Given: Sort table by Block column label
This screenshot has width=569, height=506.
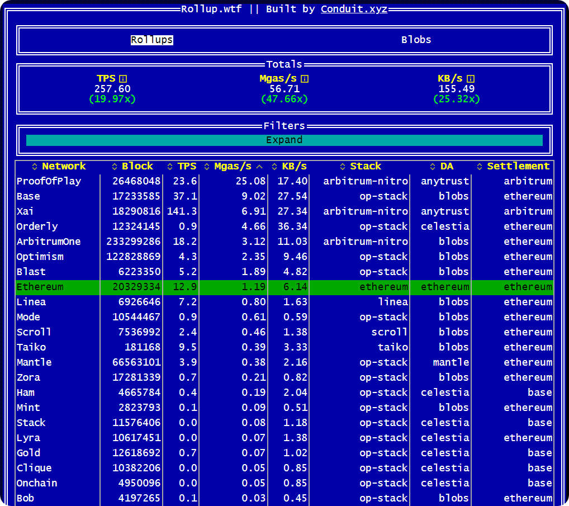Looking at the screenshot, I should point(137,166).
